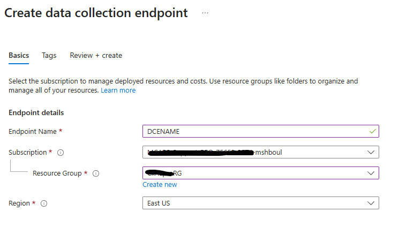This screenshot has height=242, width=399.
Task: Click the chevron arrow on the Region field
Action: (x=371, y=203)
